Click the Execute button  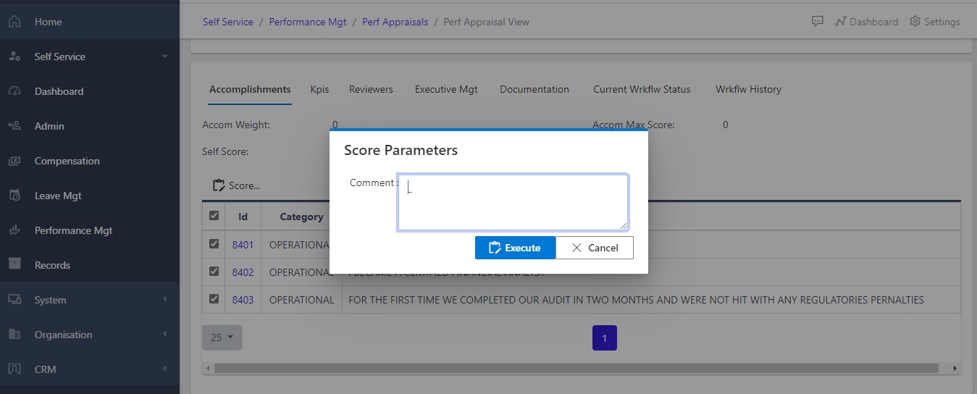[515, 248]
